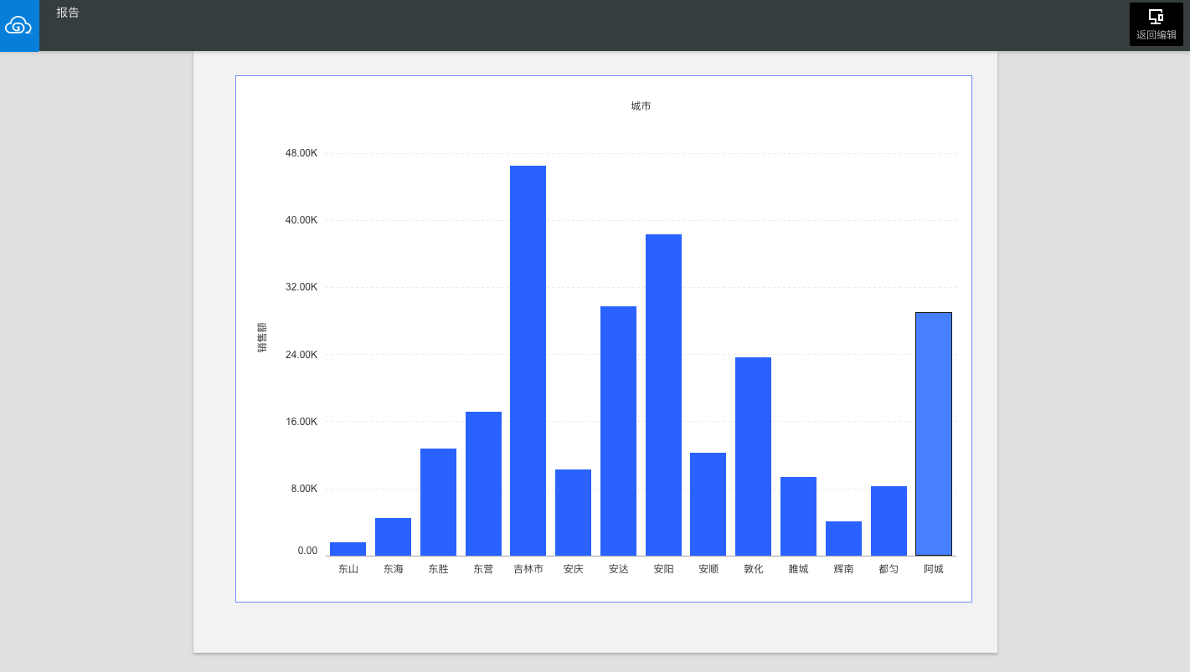Screen dimensions: 1190x672
Task: Select the highlighted 阿城 bar
Action: (933, 433)
